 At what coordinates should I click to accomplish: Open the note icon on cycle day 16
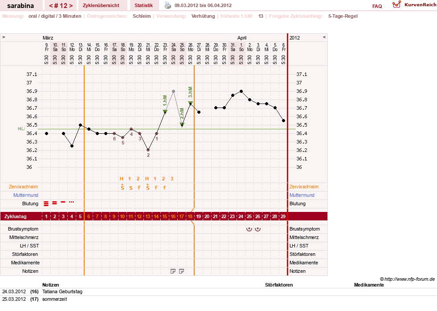[x=173, y=271]
